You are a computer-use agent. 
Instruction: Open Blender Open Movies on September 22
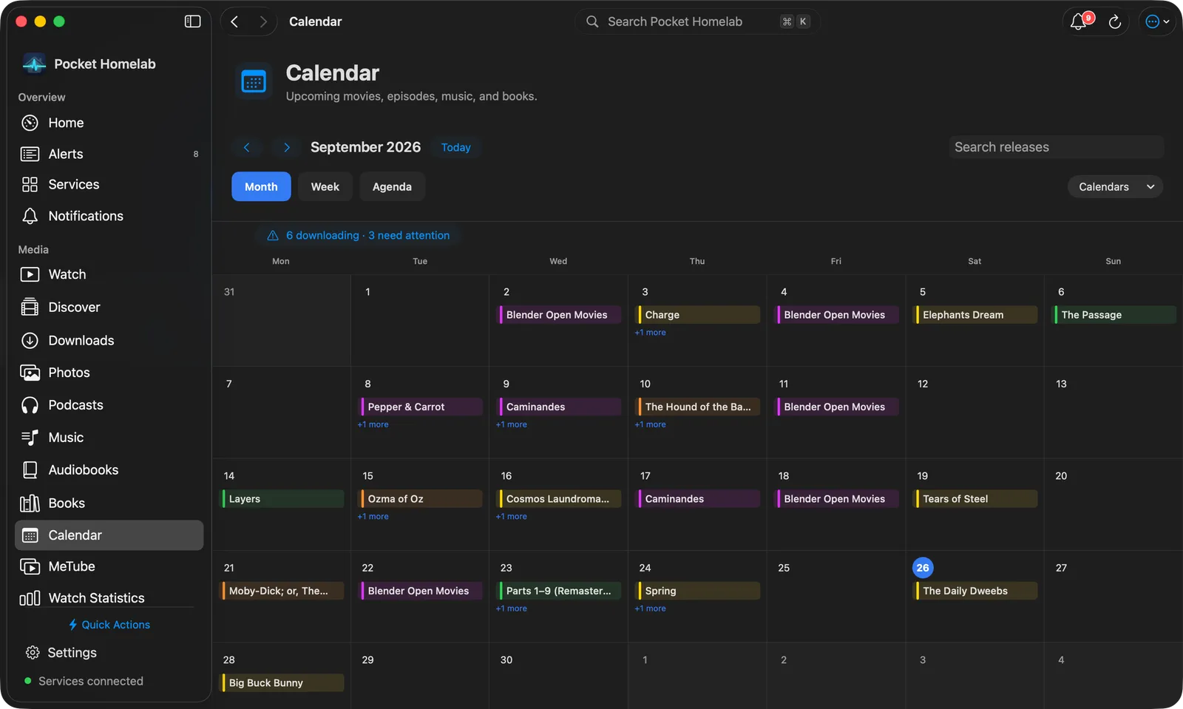click(x=421, y=591)
